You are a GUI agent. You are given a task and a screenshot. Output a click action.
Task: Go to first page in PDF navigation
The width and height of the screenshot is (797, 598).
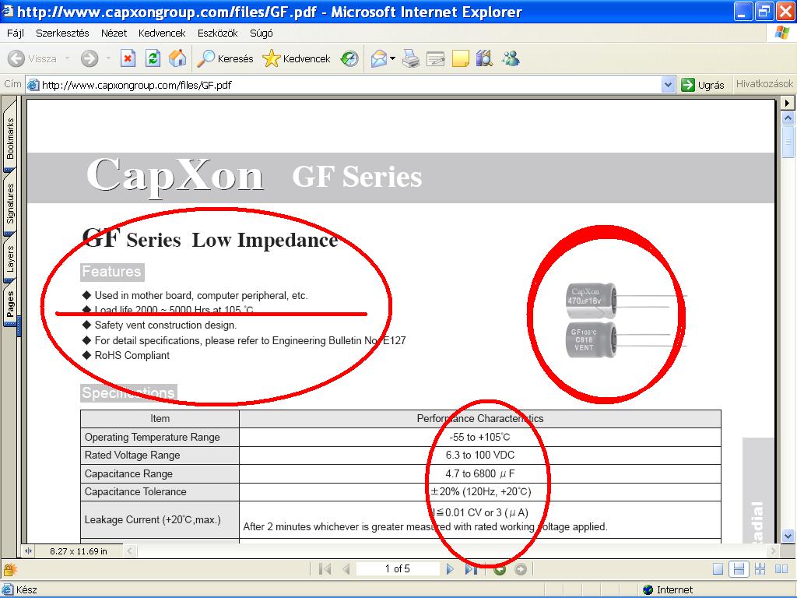325,569
